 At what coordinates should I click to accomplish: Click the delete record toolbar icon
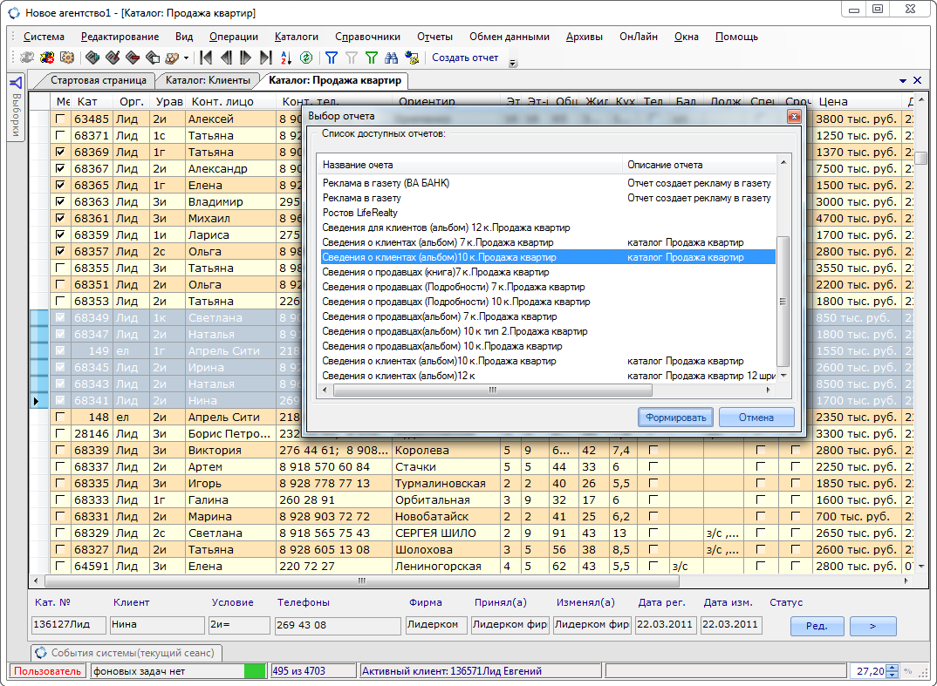point(133,58)
